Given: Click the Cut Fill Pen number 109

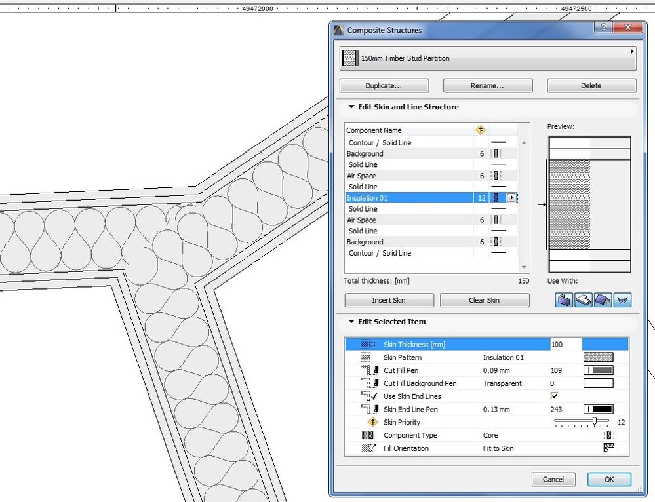Looking at the screenshot, I should [556, 370].
